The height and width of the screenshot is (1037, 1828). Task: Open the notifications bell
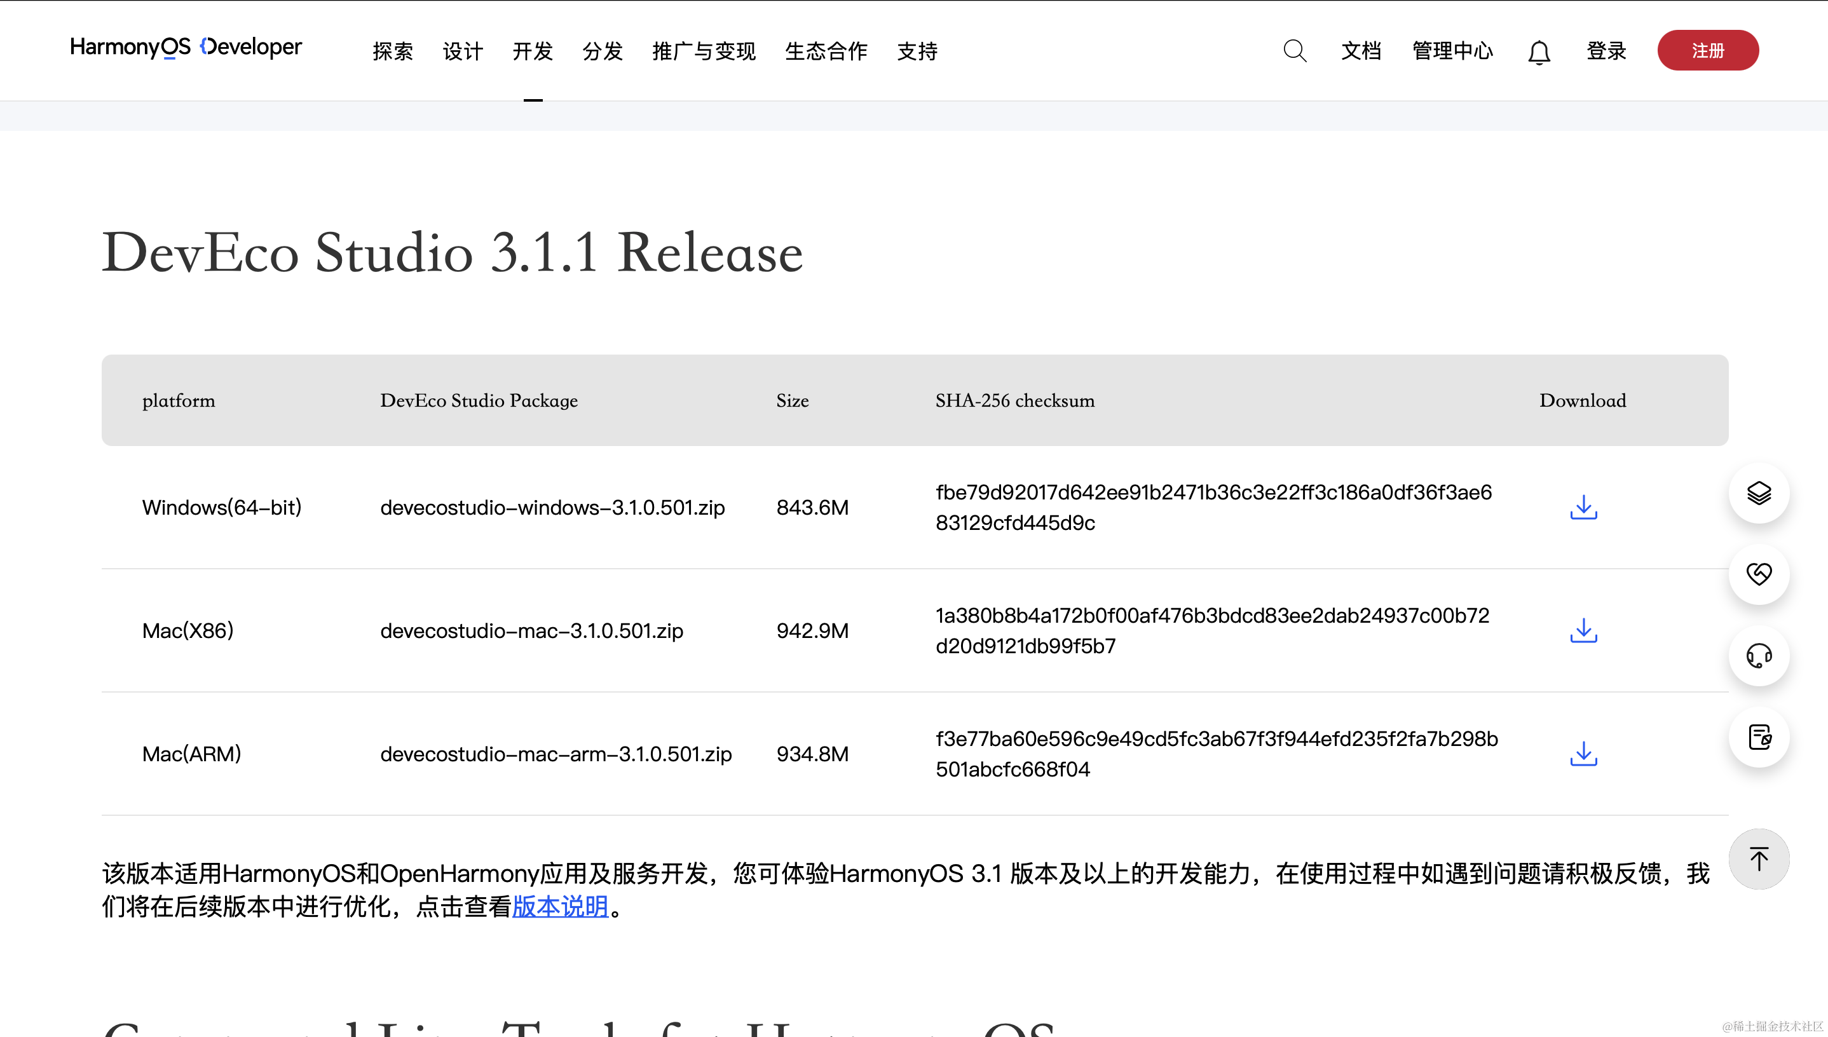tap(1539, 52)
